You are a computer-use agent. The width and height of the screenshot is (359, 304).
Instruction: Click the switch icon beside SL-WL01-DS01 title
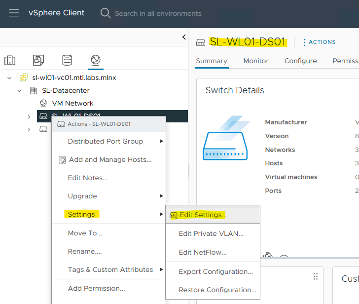pos(201,42)
